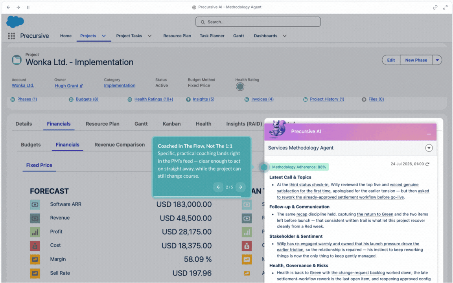The width and height of the screenshot is (453, 283).
Task: Switch to the Health tab
Action: (203, 124)
